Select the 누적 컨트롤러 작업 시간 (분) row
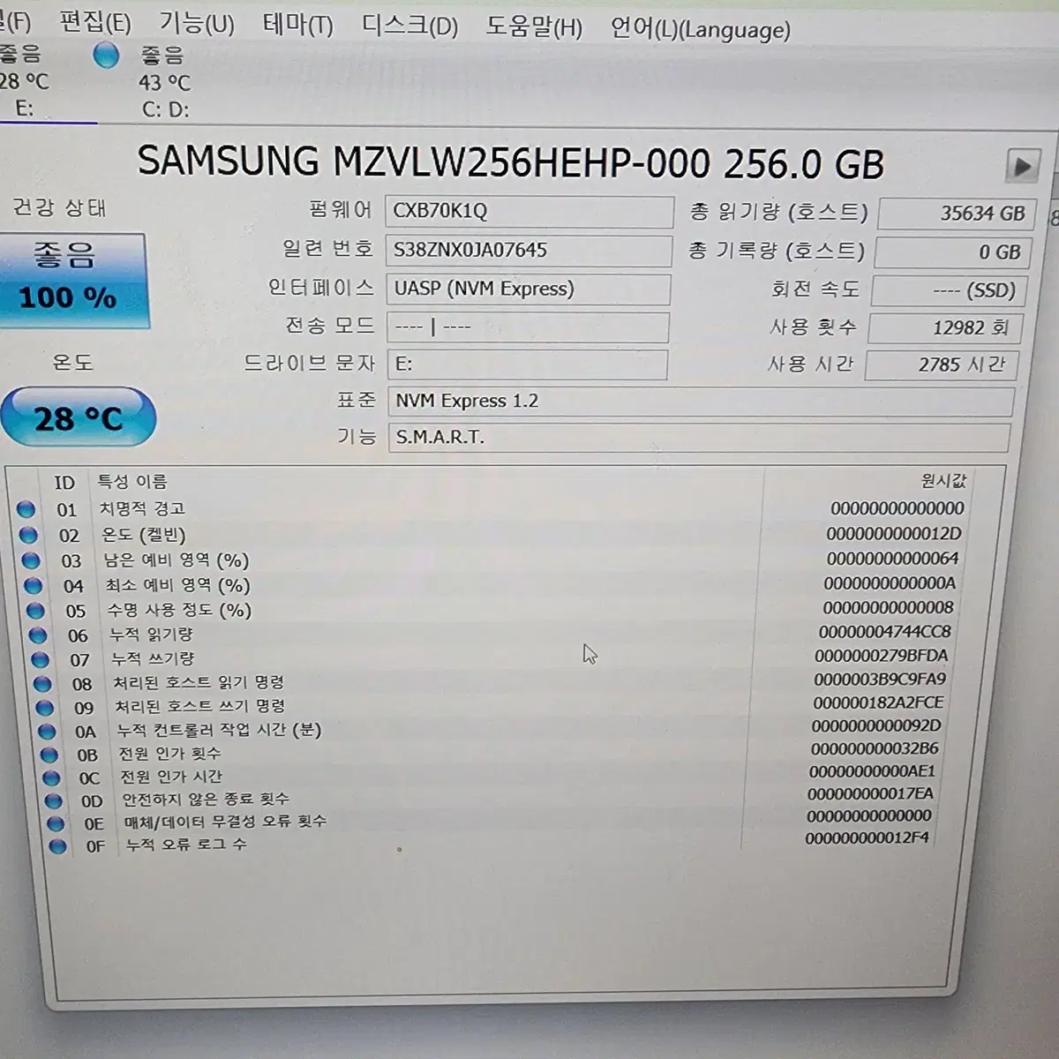The image size is (1059, 1059). click(491, 729)
